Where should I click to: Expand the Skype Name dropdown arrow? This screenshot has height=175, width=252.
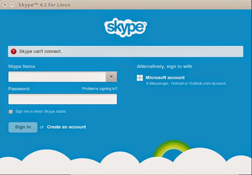(x=111, y=77)
